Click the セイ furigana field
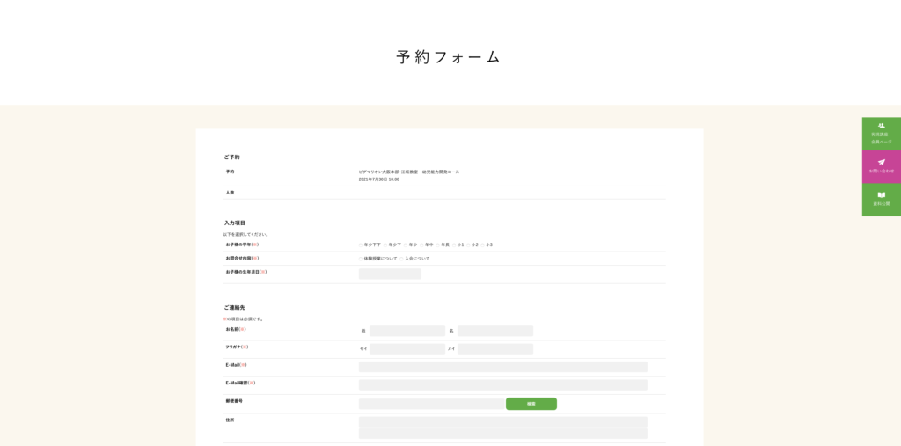The height and width of the screenshot is (446, 901). (x=407, y=349)
